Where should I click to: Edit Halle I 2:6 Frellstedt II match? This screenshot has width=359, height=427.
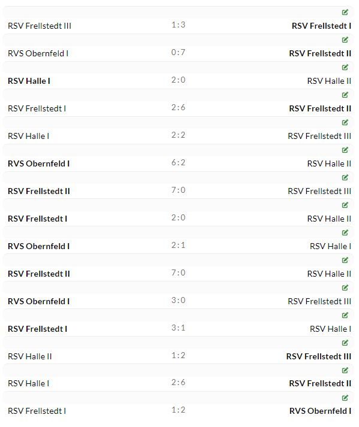pyautogui.click(x=345, y=370)
